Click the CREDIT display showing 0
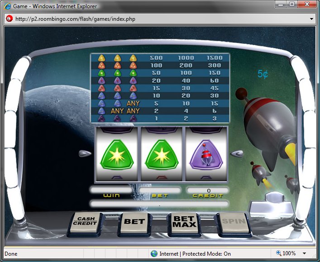 (208, 190)
